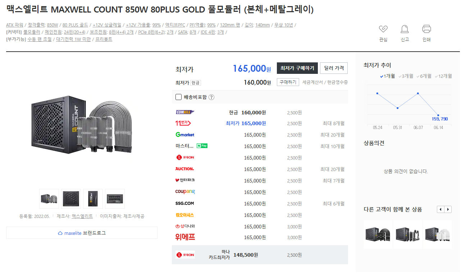Viewport: 466px width, 280px height.
Task: Click the main product image
Action: pyautogui.click(x=81, y=124)
